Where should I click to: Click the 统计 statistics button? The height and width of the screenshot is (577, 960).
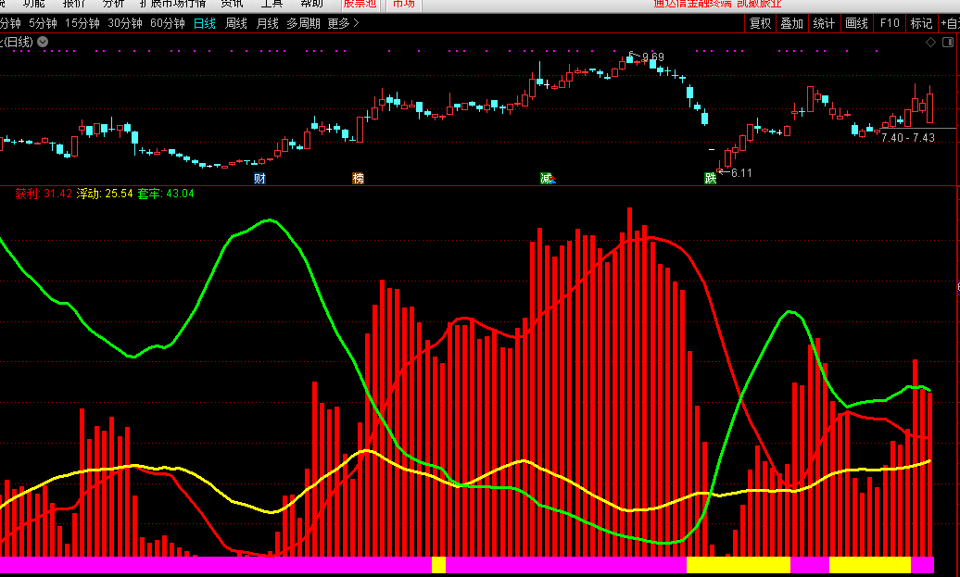[x=824, y=23]
